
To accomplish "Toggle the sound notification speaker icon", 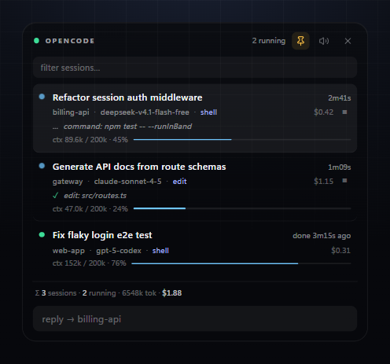I will click(x=324, y=41).
